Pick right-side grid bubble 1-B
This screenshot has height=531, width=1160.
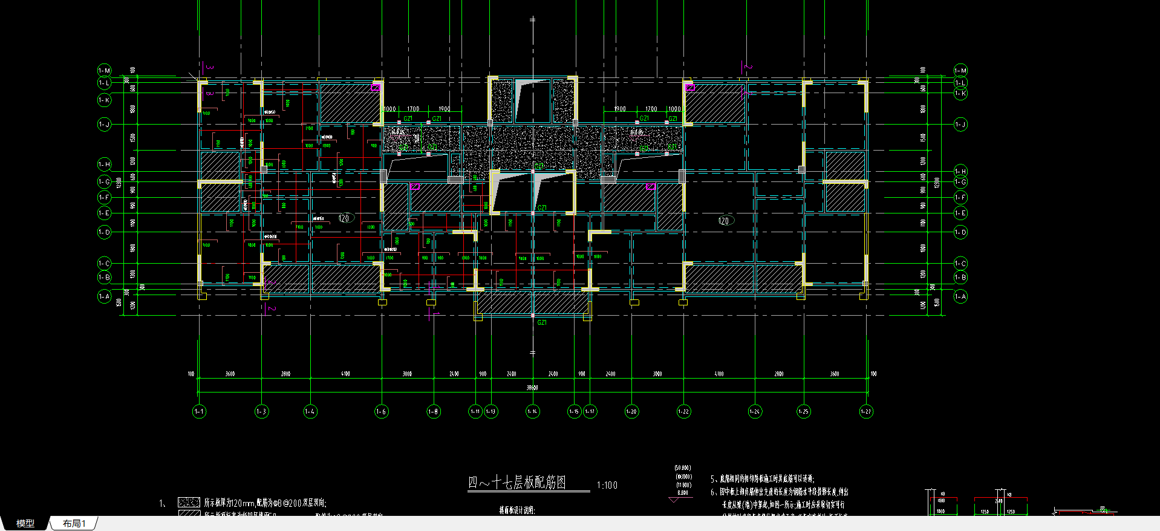[960, 278]
